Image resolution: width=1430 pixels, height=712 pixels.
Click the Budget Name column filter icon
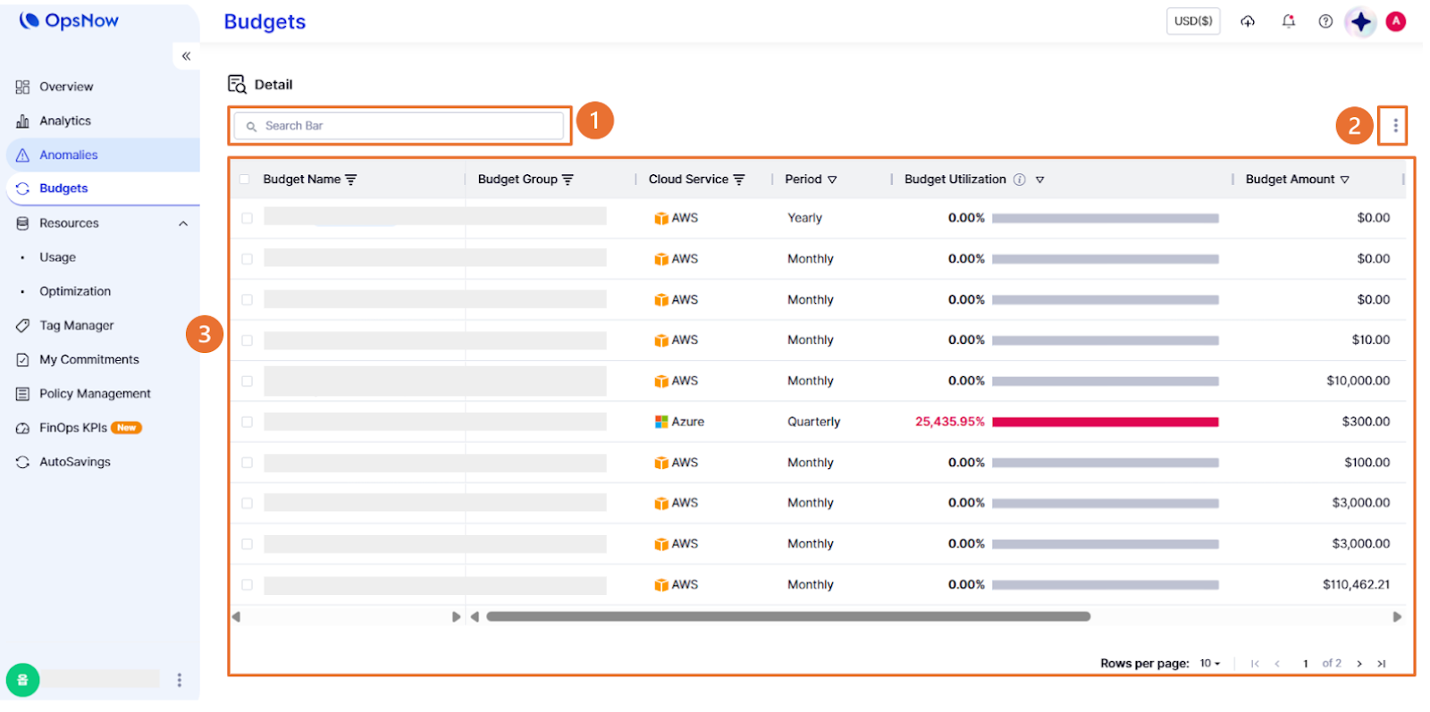pyautogui.click(x=351, y=180)
